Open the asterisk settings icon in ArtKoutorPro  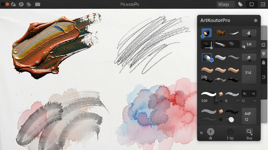pos(256,20)
